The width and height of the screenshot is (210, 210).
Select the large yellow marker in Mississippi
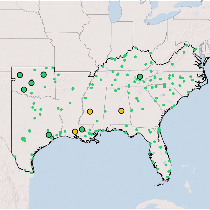point(90,112)
